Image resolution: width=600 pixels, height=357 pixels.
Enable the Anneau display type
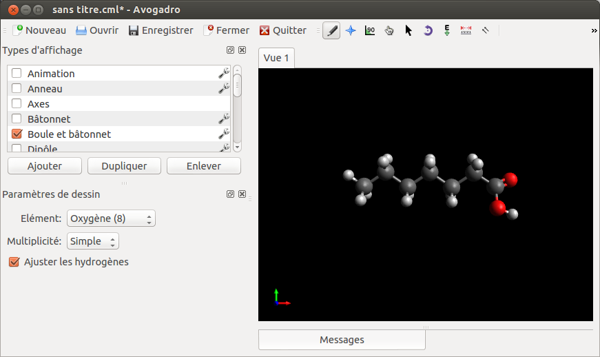point(17,88)
